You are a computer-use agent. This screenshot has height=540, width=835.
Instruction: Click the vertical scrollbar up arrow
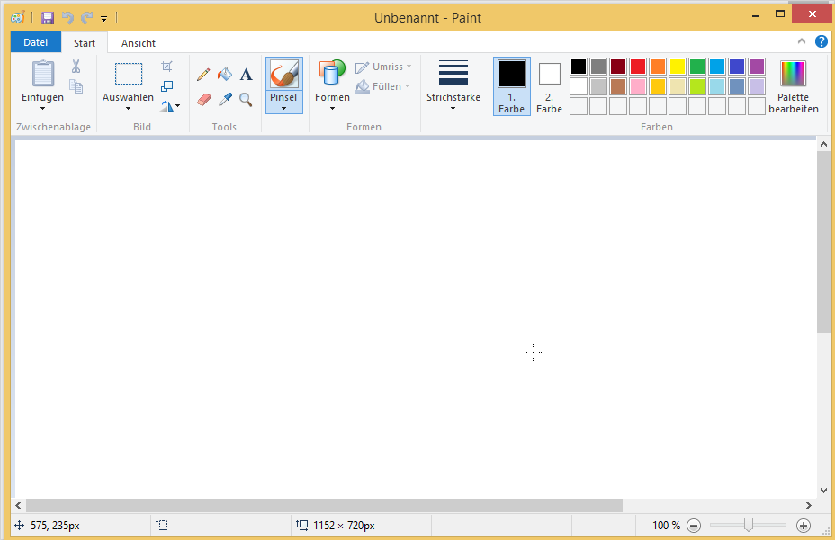823,144
